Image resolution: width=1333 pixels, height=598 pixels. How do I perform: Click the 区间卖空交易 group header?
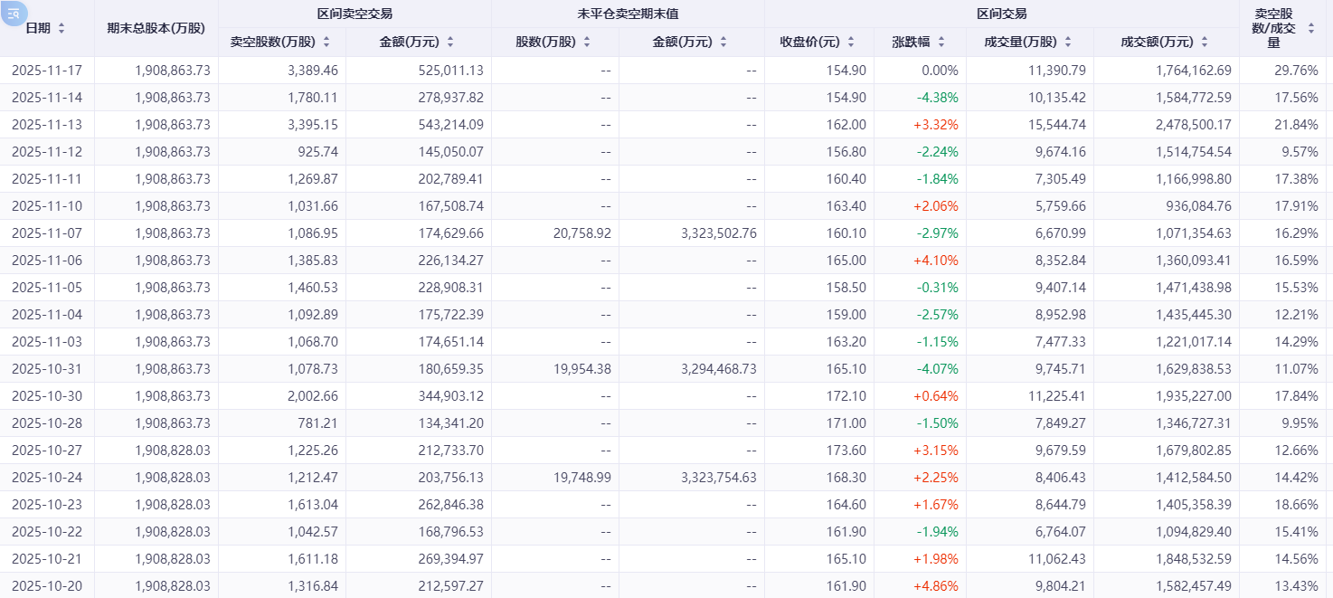355,14
